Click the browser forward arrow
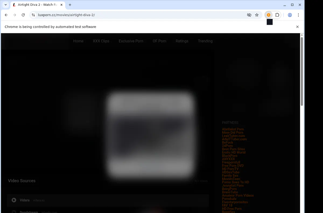323x213 pixels. [15, 15]
